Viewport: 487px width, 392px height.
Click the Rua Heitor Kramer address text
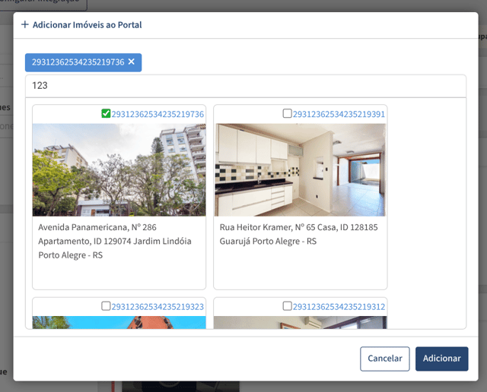point(298,234)
